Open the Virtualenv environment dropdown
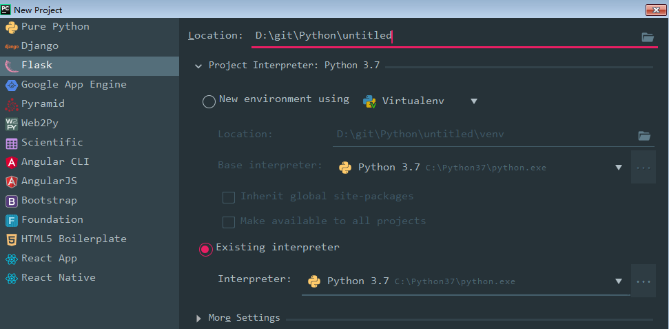The image size is (669, 329). [x=473, y=101]
